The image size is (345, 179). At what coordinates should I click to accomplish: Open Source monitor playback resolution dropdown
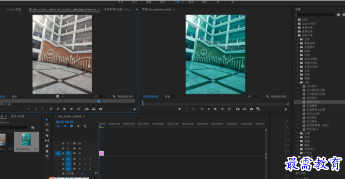[x=101, y=96]
